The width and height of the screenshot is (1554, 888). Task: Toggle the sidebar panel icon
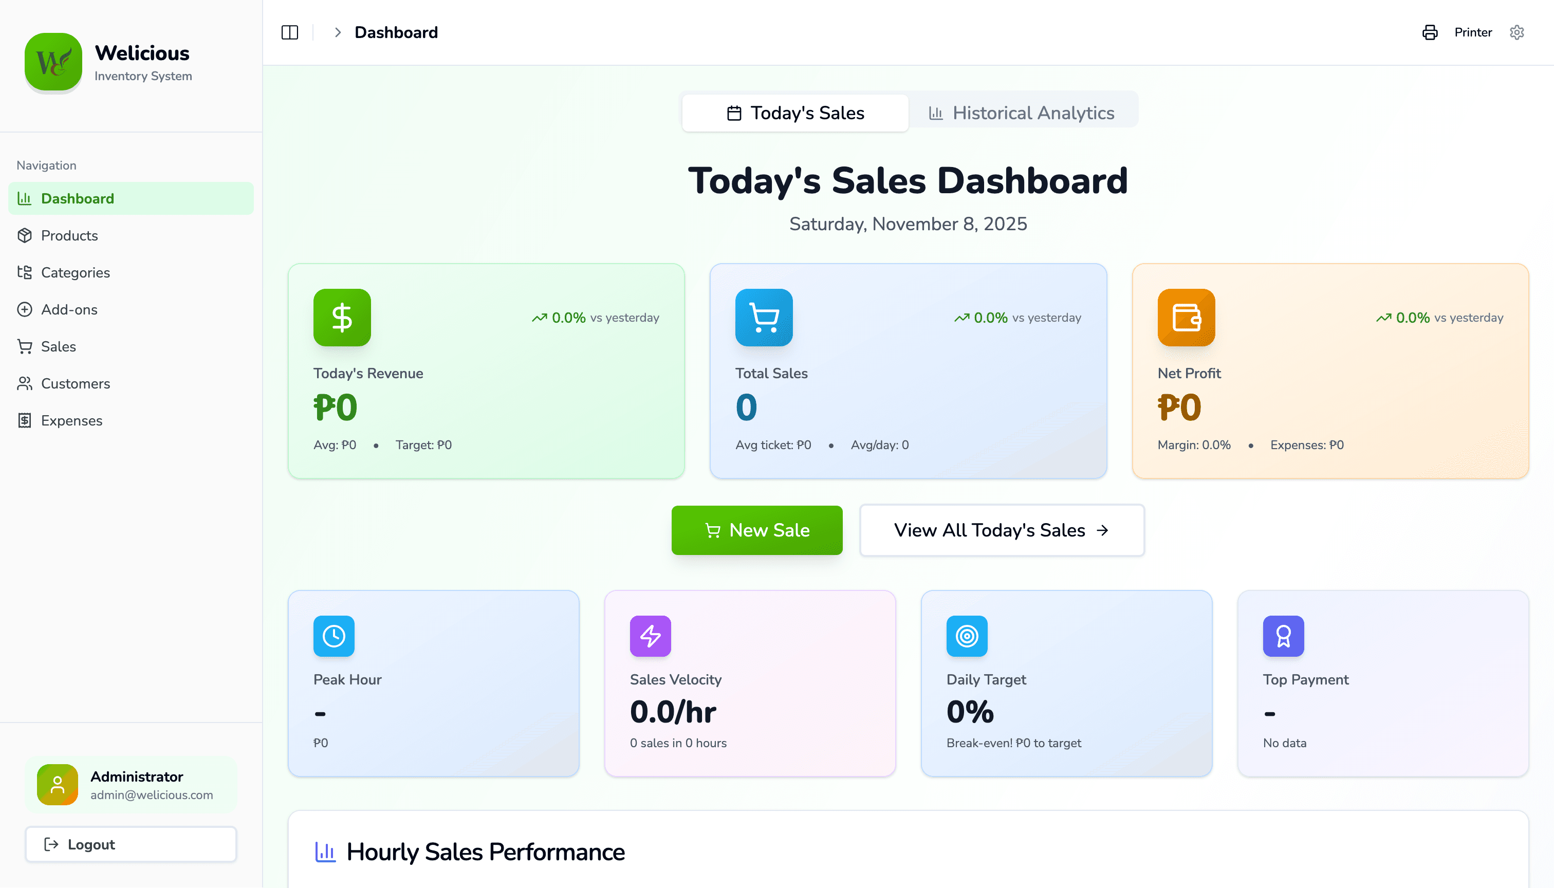coord(290,32)
